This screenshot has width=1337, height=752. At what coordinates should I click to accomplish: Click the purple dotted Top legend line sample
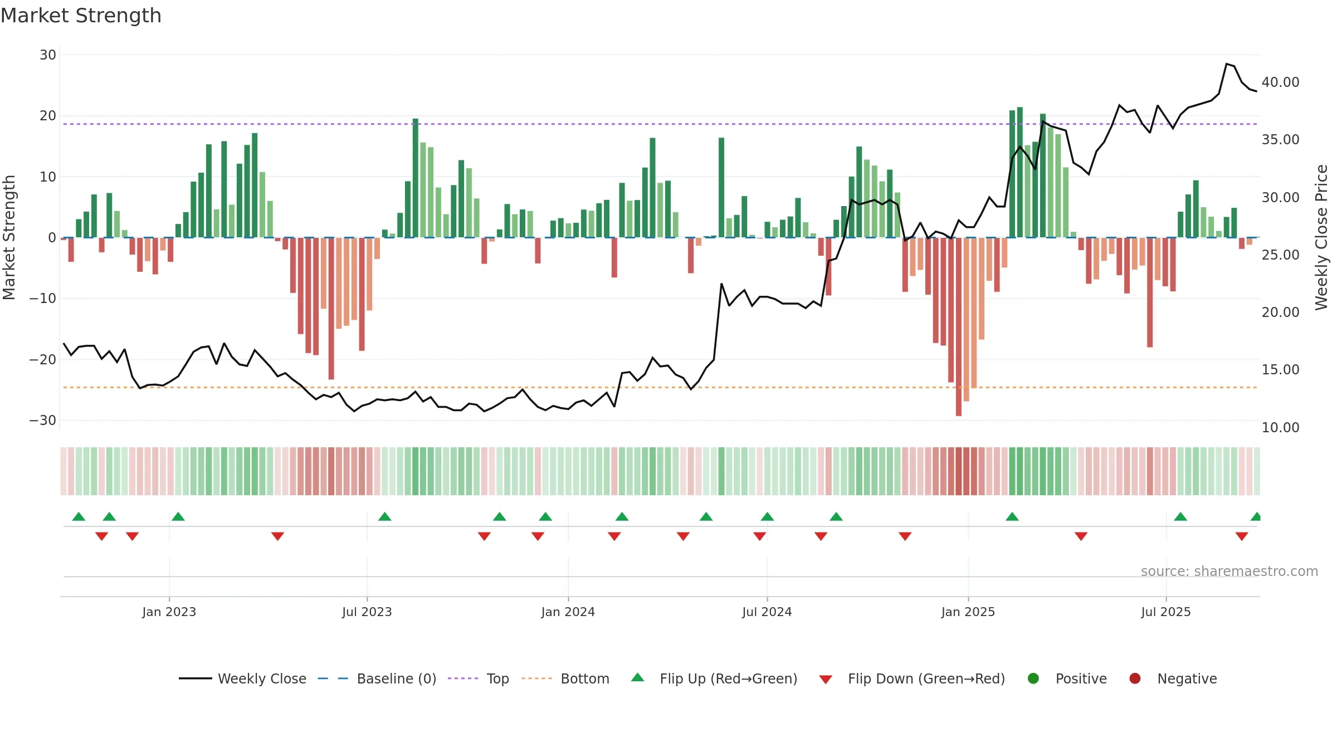click(463, 678)
